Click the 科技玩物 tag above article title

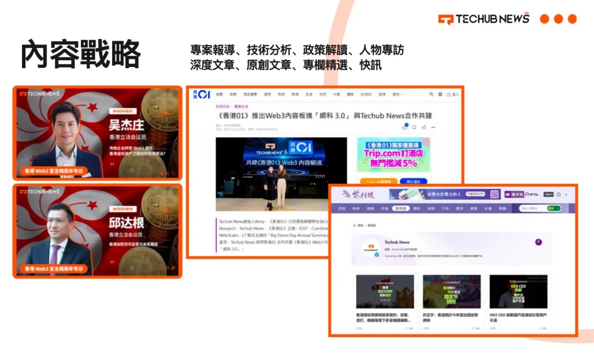click(x=223, y=107)
